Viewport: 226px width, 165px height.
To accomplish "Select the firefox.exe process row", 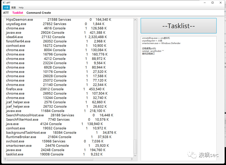I will [x=55, y=89].
